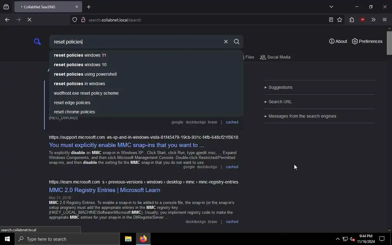Open more options for MMC 2.0 Registry result
Screen dimensions: 392x245
(221, 222)
